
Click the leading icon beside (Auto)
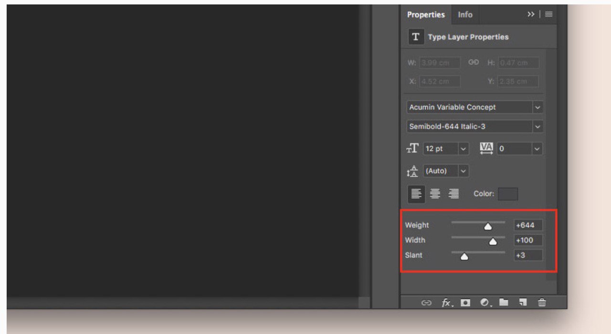pos(412,171)
